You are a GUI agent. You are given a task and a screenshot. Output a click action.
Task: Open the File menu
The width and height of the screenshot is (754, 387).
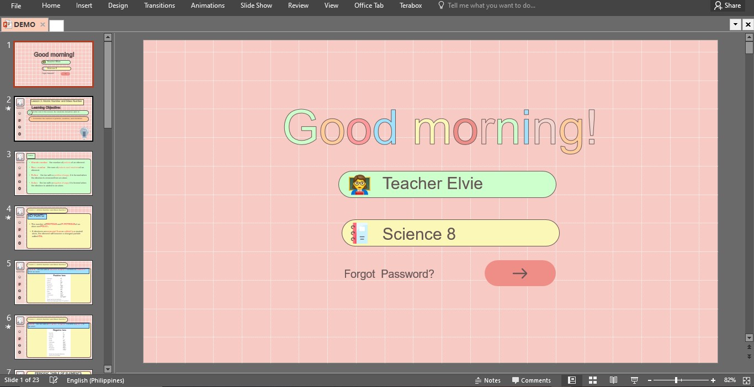coord(16,6)
